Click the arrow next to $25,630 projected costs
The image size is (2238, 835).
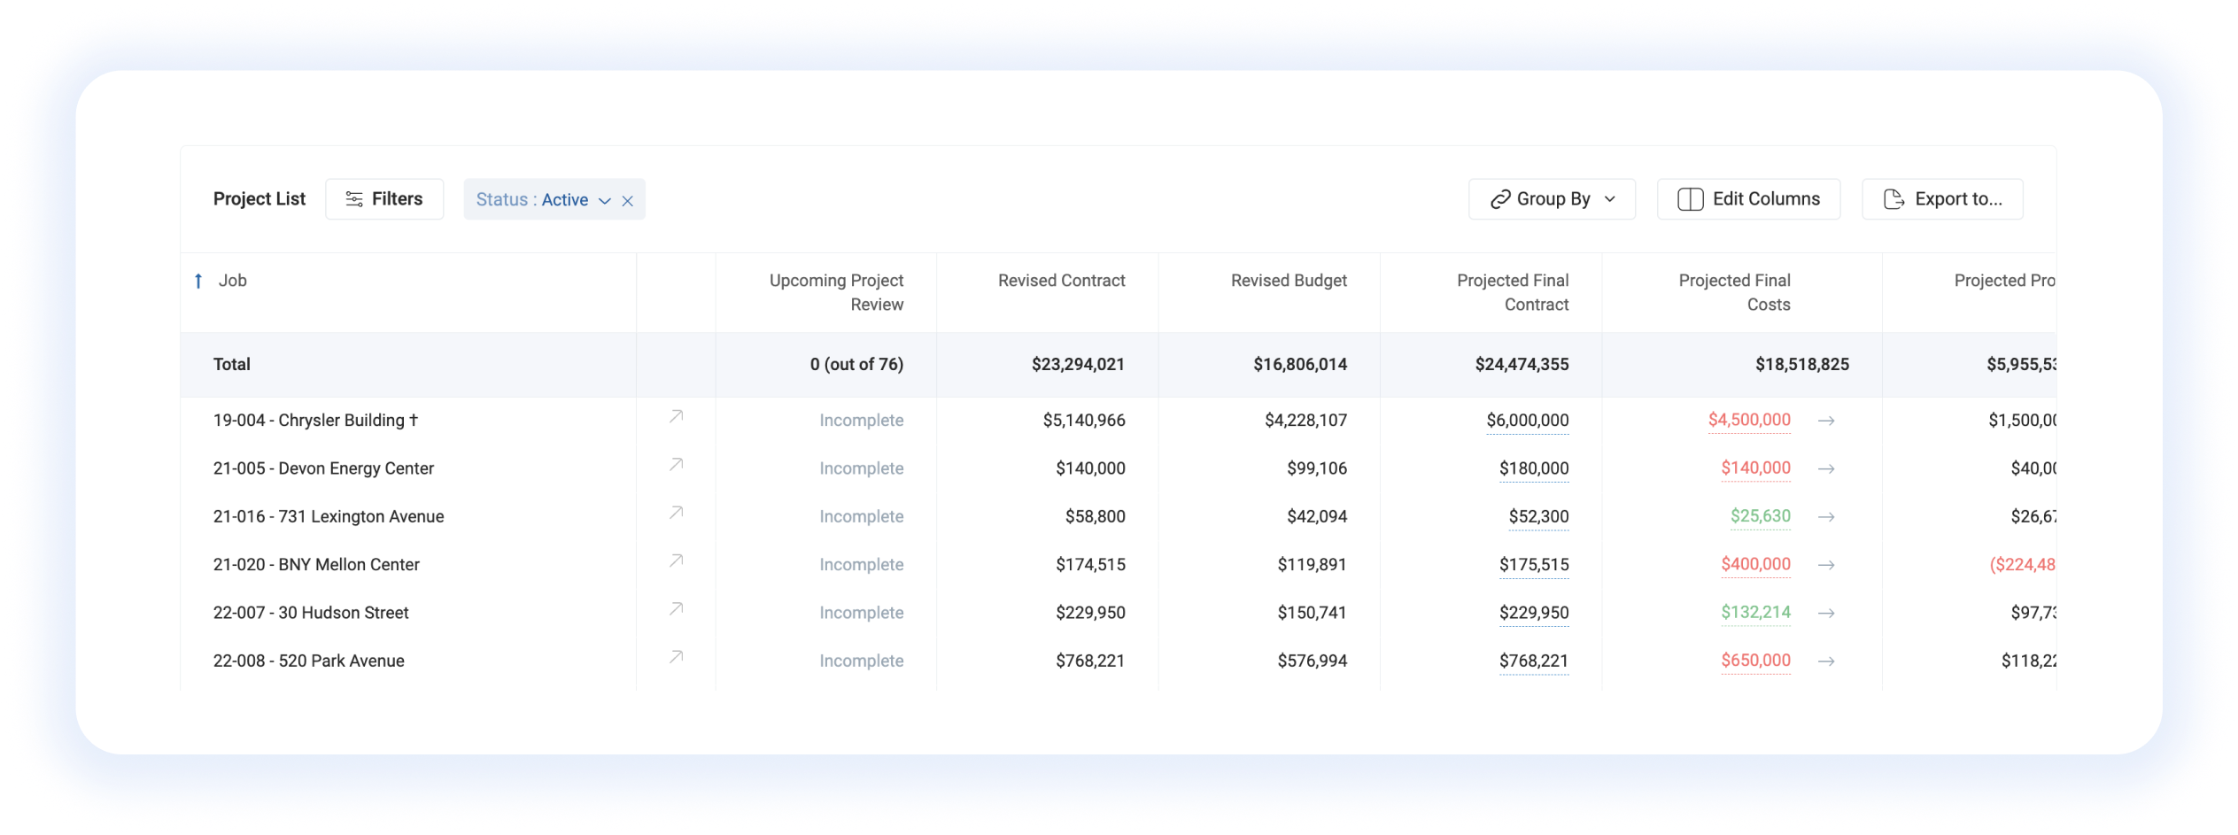click(x=1825, y=517)
